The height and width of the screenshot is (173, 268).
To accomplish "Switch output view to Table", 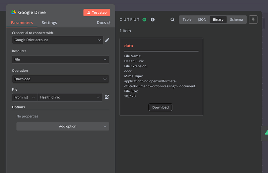I will [187, 20].
